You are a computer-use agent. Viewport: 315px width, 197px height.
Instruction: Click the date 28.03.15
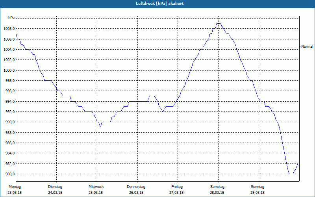[x=217, y=193]
